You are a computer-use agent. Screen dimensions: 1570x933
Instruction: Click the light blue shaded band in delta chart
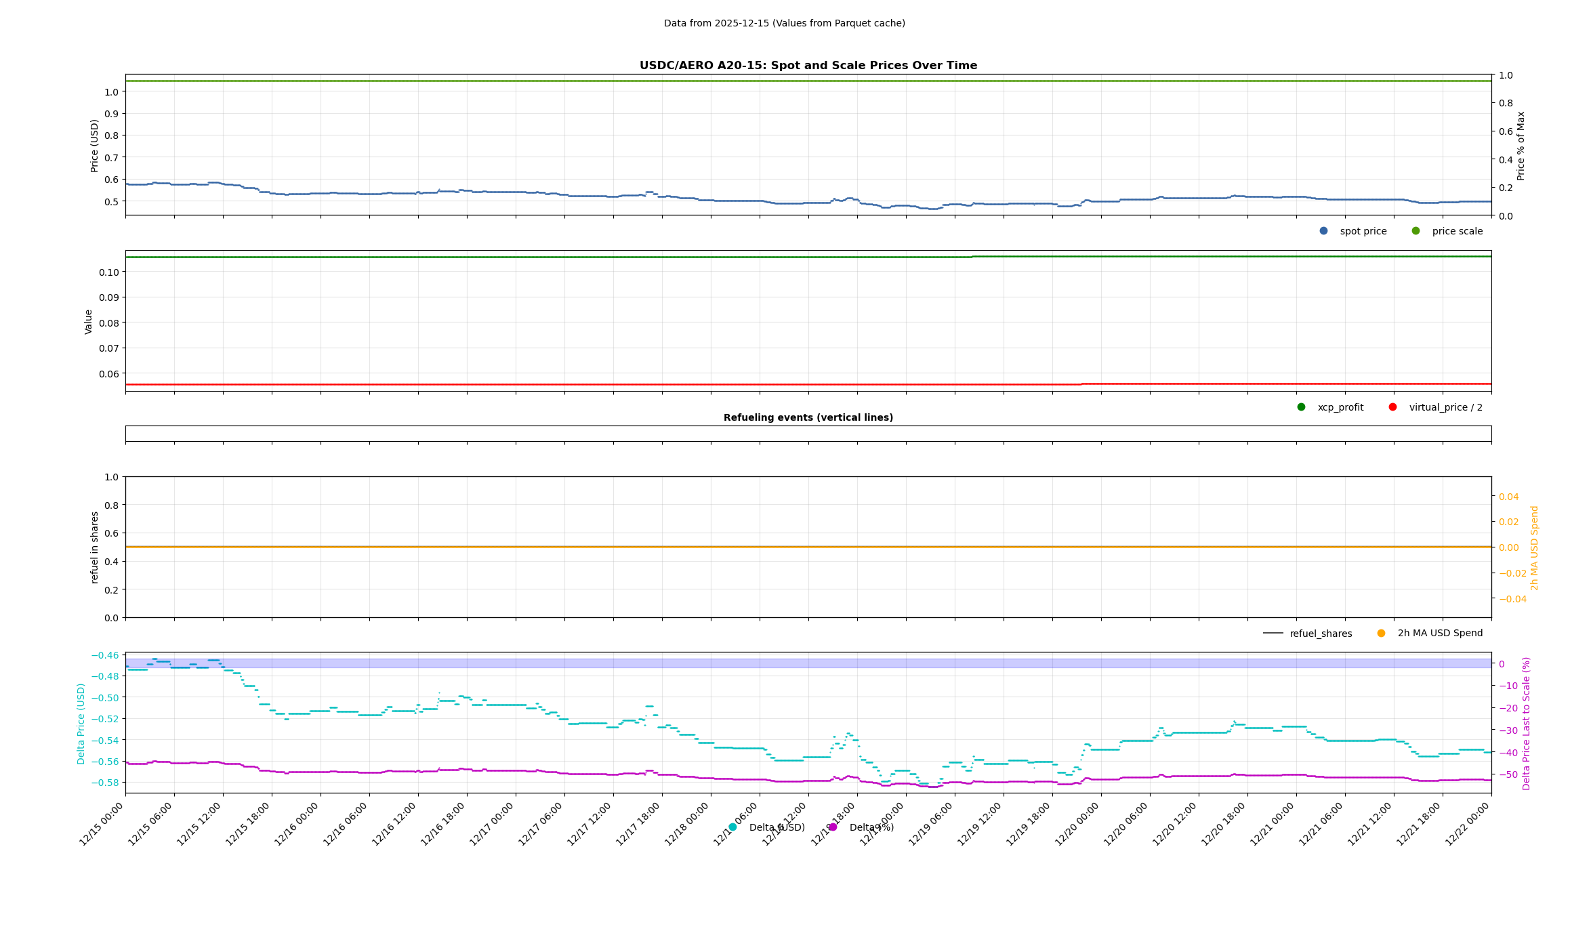pyautogui.click(x=808, y=663)
